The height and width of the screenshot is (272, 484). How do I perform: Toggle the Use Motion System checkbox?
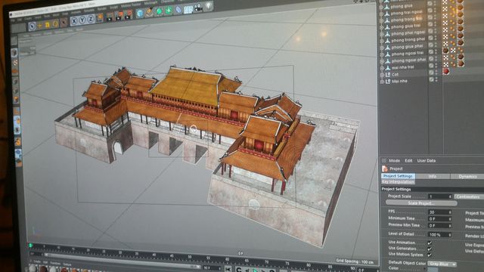430,255
